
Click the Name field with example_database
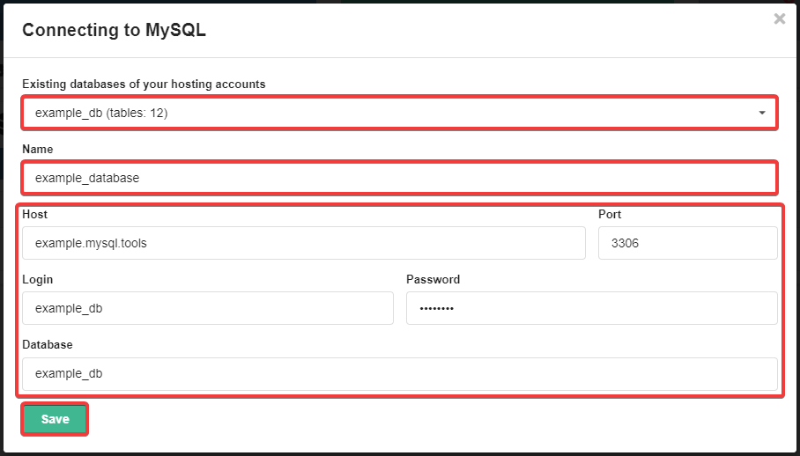(x=399, y=178)
